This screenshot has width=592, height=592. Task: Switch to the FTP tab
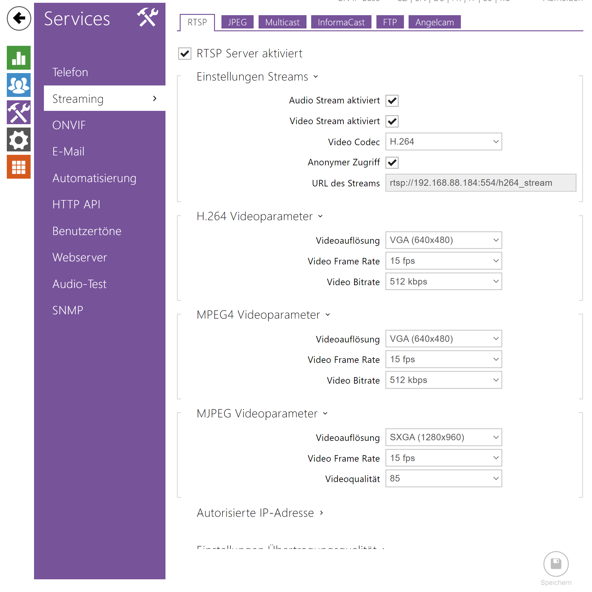point(390,22)
